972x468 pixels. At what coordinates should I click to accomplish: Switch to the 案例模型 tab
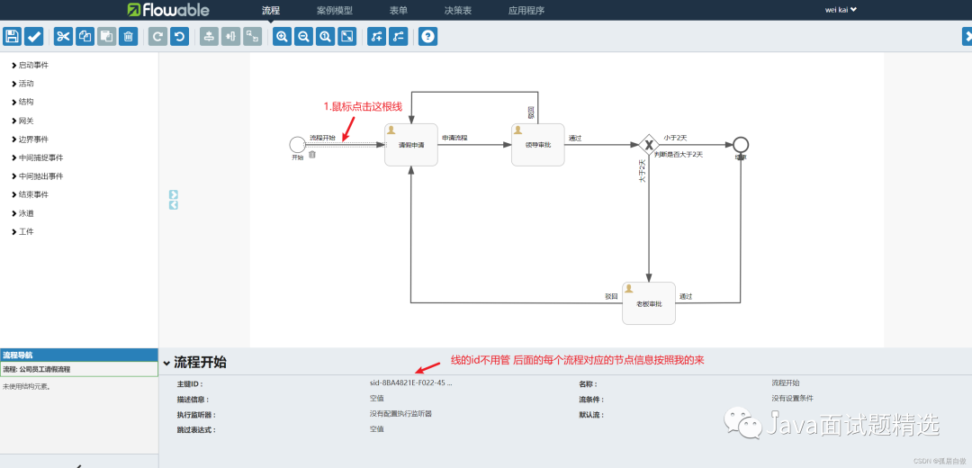tap(334, 11)
